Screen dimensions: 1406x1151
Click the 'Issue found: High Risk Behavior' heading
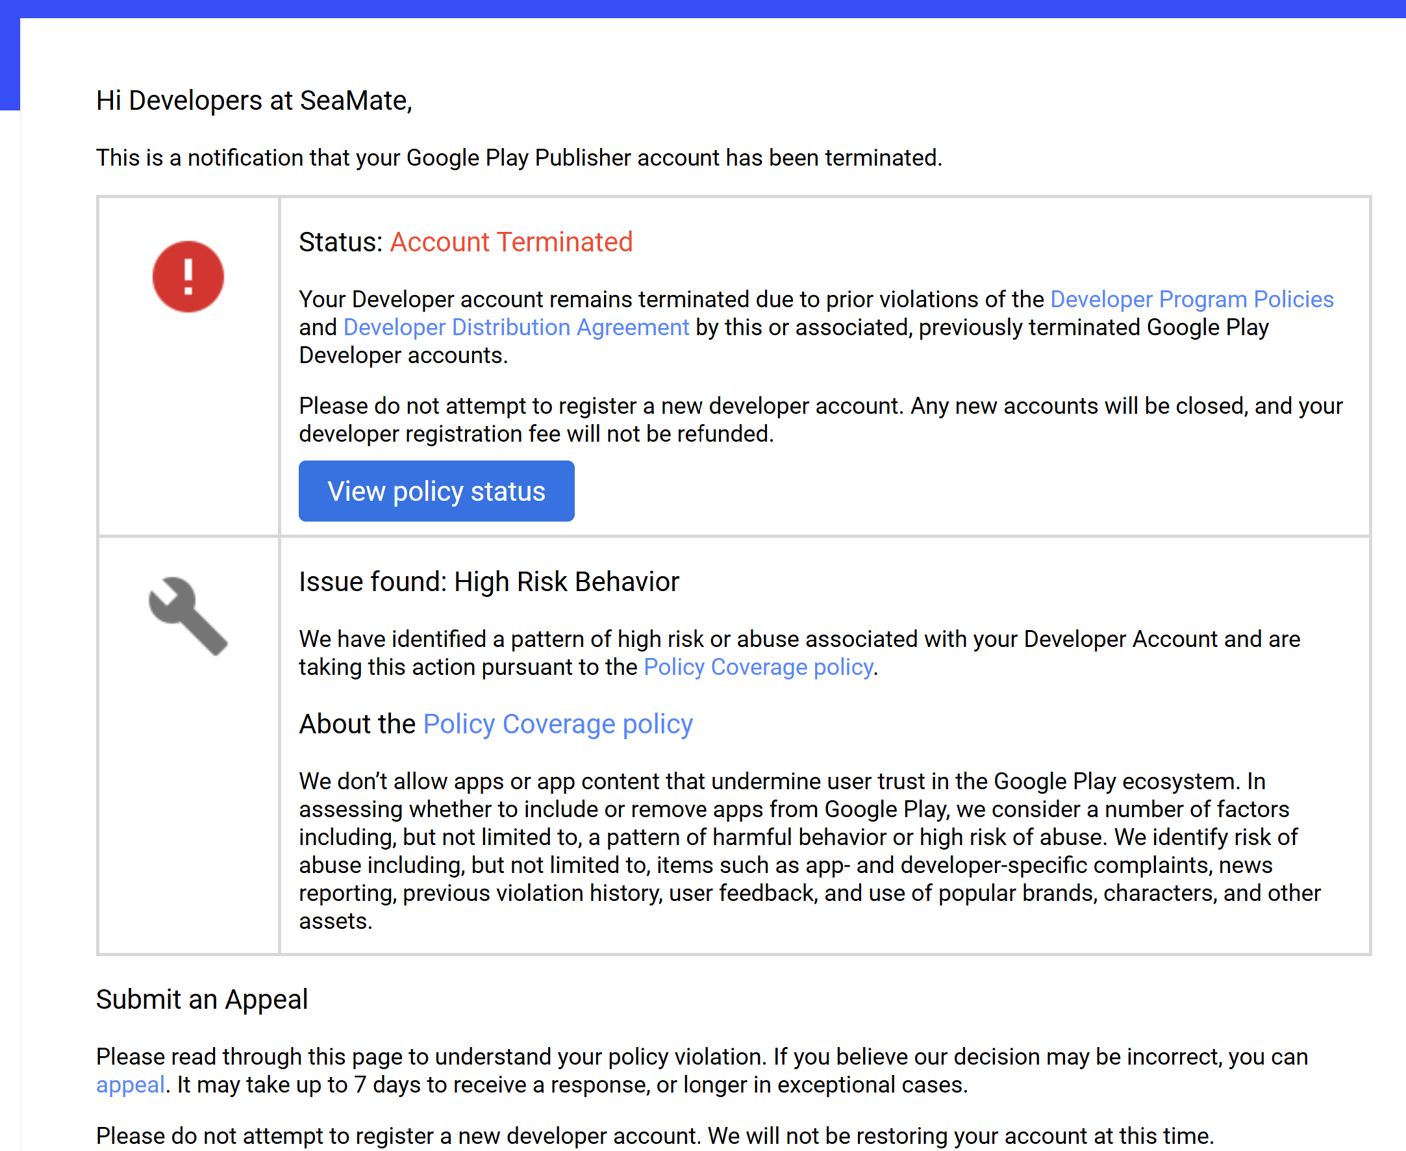[x=489, y=582]
